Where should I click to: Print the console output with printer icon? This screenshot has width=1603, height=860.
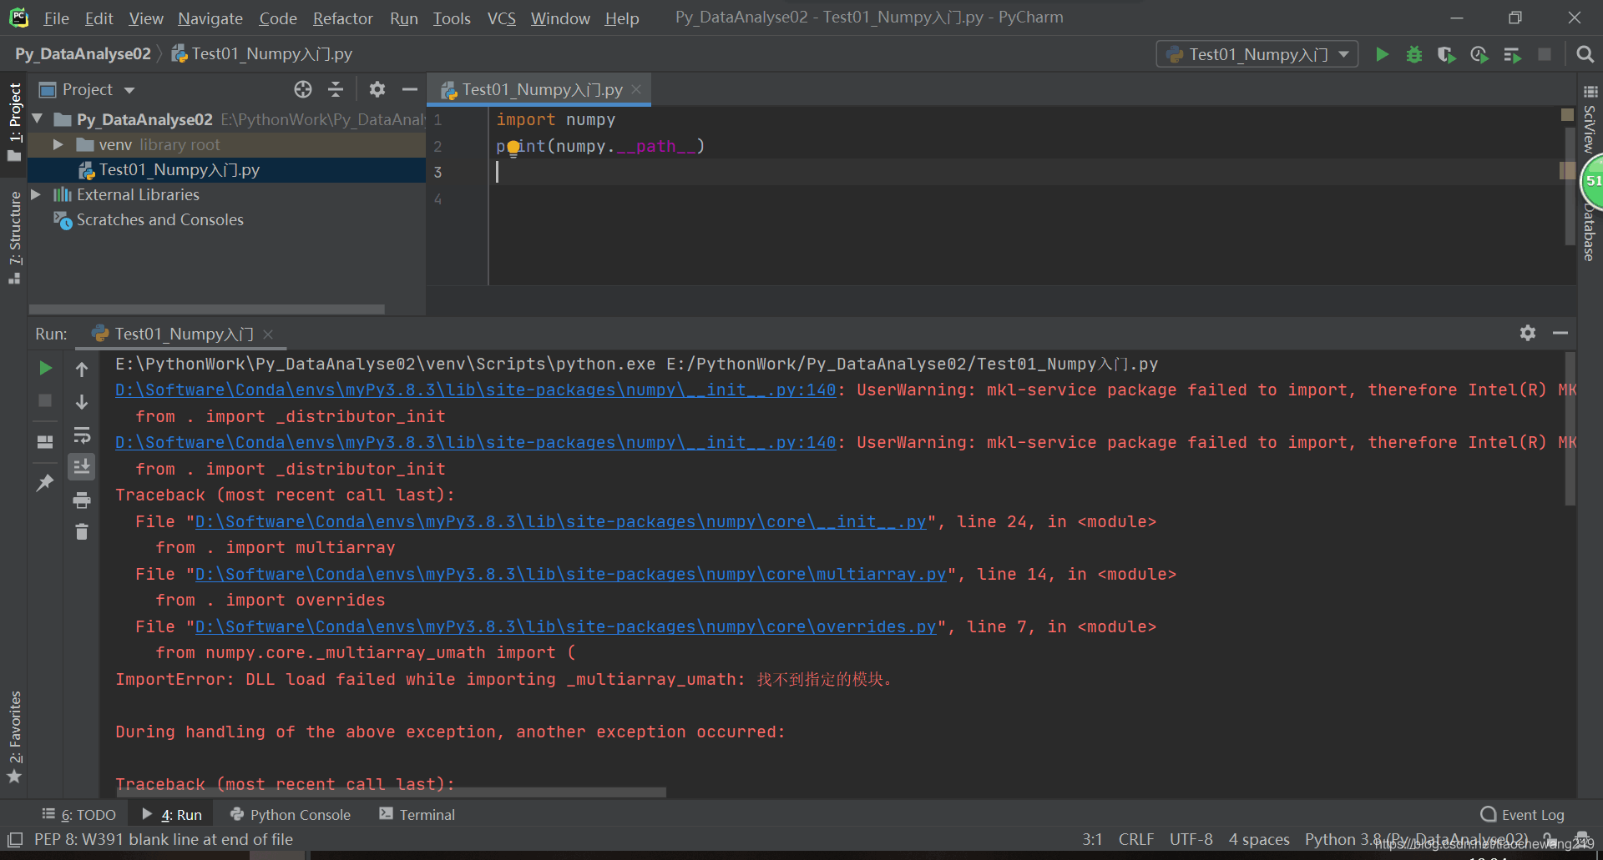(x=82, y=500)
